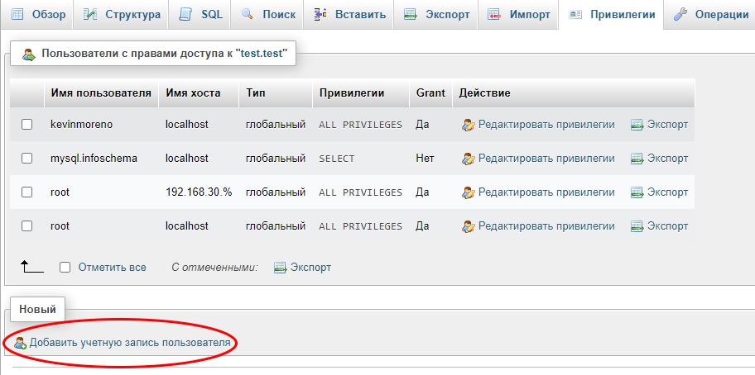Click the Import tab icon
Viewport: 755px width, 375px height.
click(494, 15)
